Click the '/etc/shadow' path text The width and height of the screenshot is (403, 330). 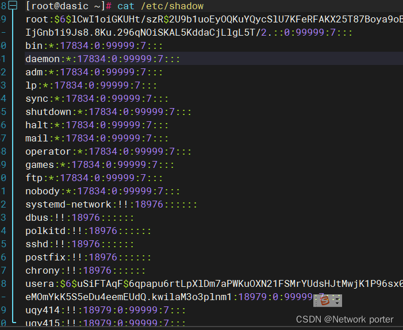point(172,6)
